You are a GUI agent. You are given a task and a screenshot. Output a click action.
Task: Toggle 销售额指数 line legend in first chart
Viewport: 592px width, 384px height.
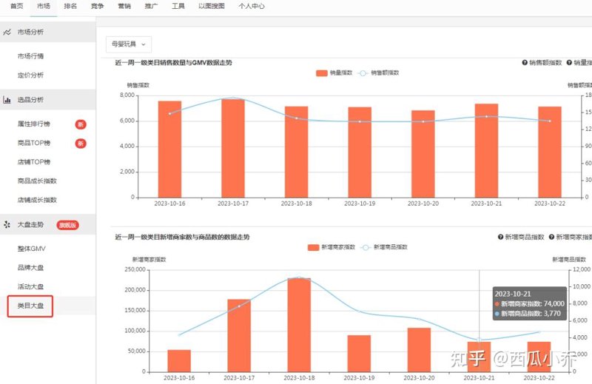pos(378,73)
